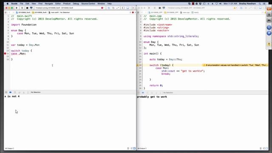Click main.swift in the Swift jump bar
This screenshot has height=153, width=272.
(x=54, y=12)
